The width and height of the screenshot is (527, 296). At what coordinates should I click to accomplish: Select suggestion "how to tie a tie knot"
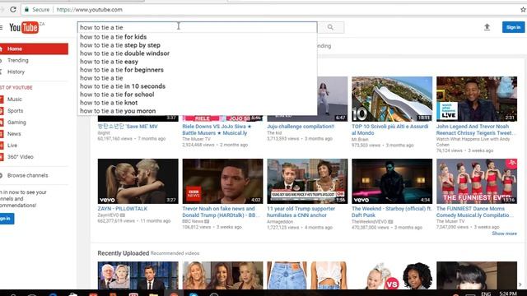197,103
